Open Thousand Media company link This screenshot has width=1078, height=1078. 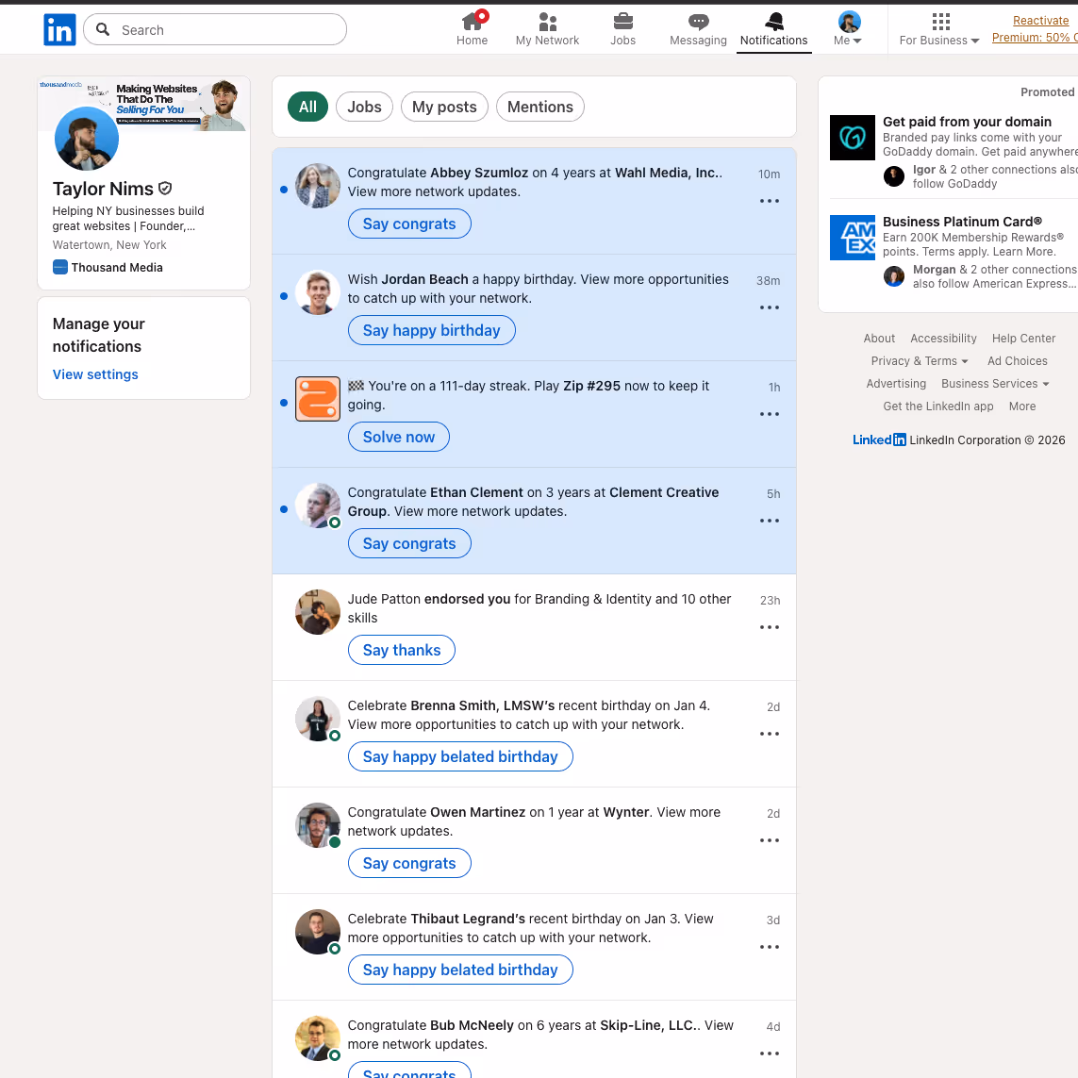coord(108,268)
